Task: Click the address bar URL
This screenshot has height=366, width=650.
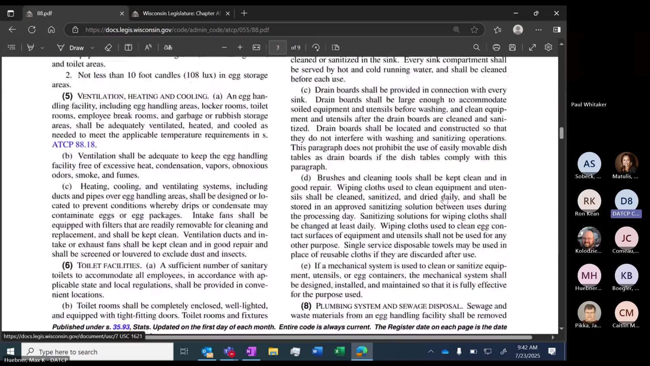Action: pos(177,30)
